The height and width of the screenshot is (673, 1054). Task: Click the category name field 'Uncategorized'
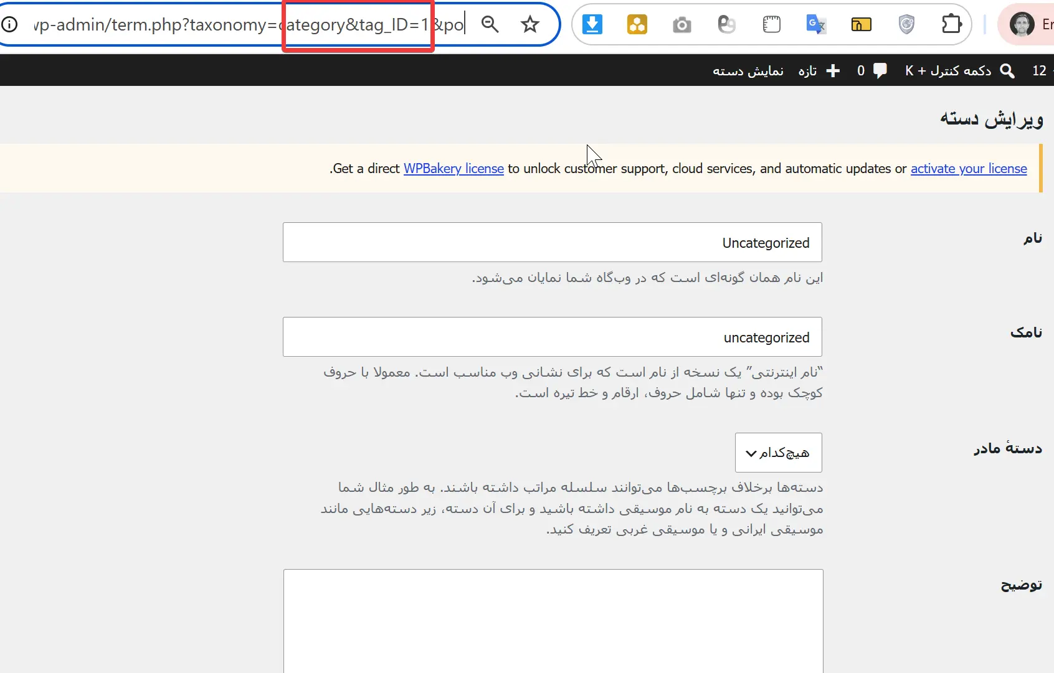[x=553, y=242]
